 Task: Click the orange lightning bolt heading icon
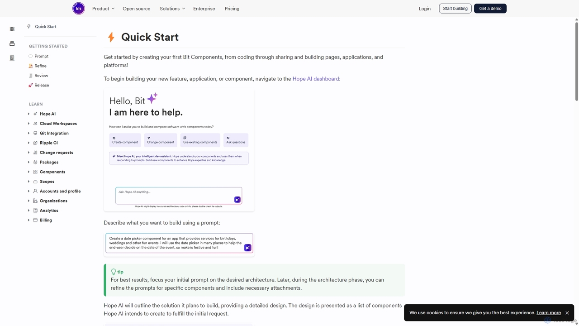(111, 37)
